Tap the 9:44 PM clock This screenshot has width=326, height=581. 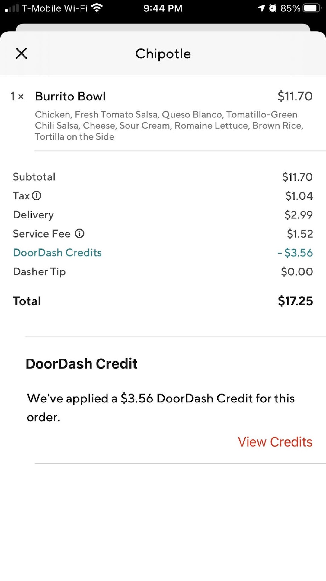tap(163, 8)
